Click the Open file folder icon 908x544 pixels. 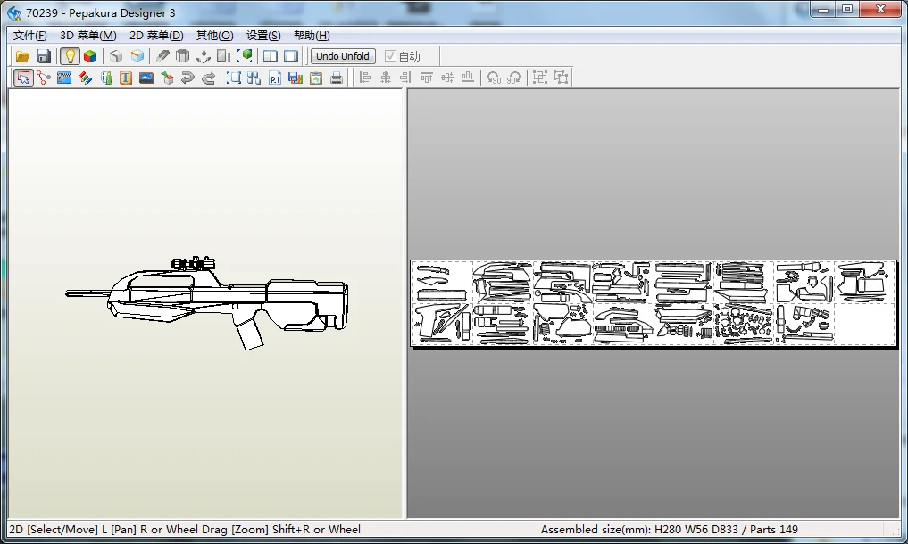point(23,56)
